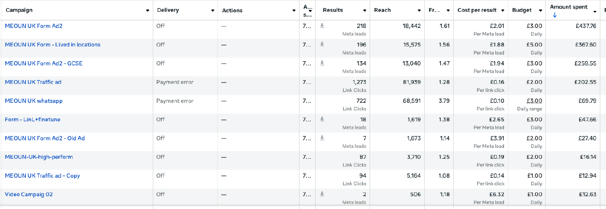
Task: Open the MEOUN UK whatsapp campaign
Action: point(34,100)
